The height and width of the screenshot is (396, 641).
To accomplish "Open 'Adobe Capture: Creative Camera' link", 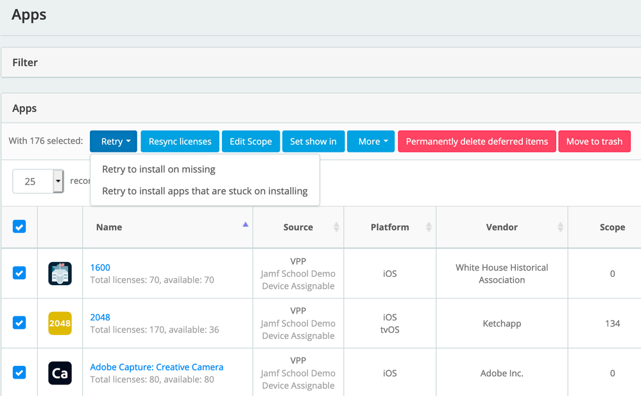I will 157,367.
